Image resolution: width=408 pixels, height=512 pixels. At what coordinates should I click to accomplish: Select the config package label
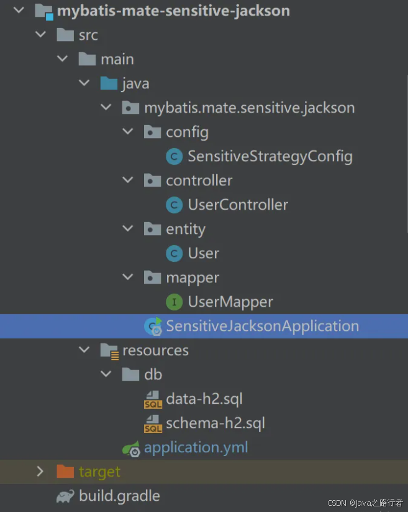pos(188,133)
